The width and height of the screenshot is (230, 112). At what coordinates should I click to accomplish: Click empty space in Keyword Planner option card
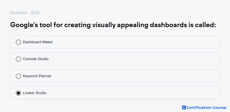pos(132,76)
